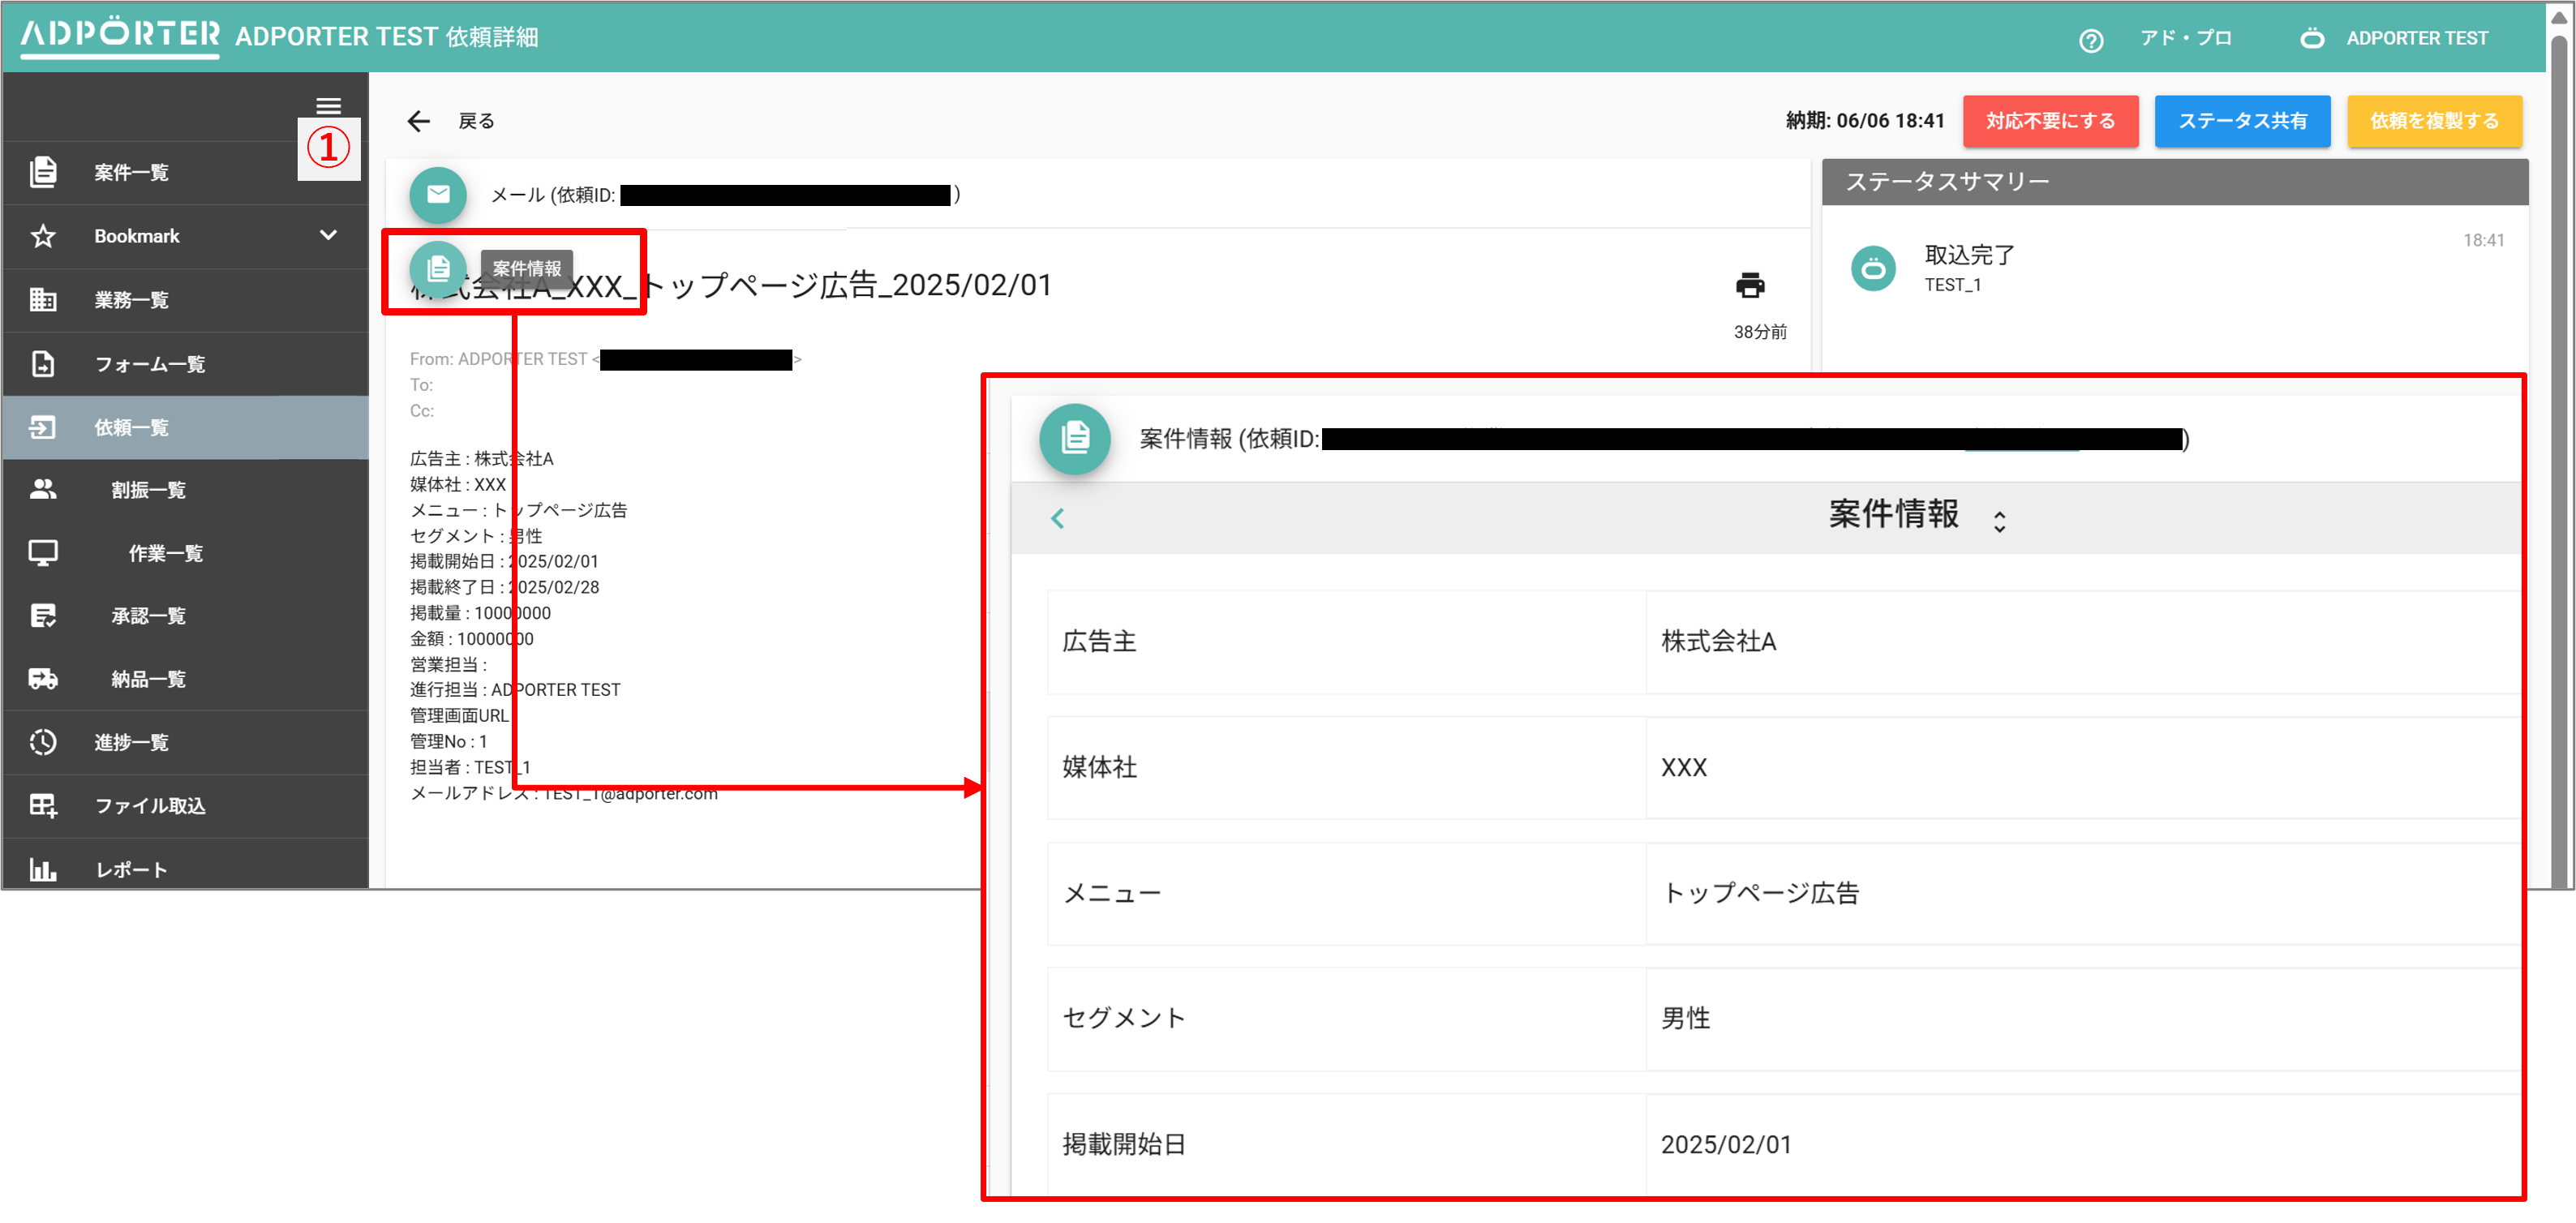Click the blue ステータス共有 button
This screenshot has width=2576, height=1223.
(2241, 121)
